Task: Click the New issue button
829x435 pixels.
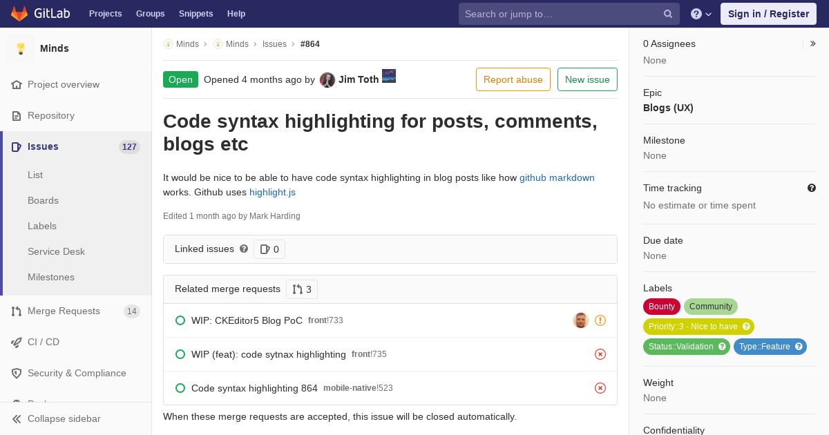Action: tap(587, 79)
